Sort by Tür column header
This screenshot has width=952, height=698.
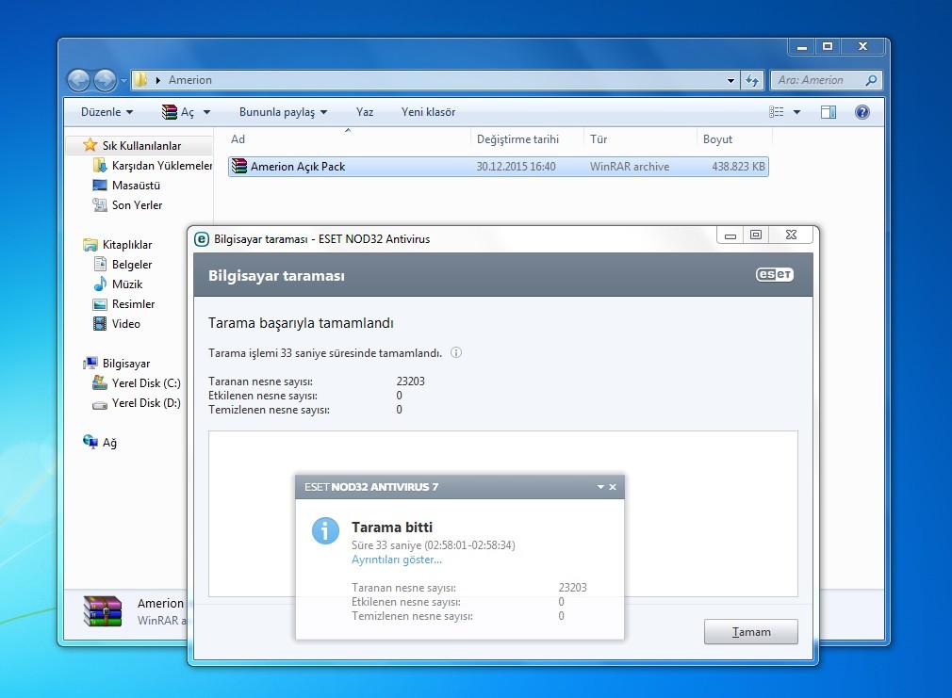[640, 139]
